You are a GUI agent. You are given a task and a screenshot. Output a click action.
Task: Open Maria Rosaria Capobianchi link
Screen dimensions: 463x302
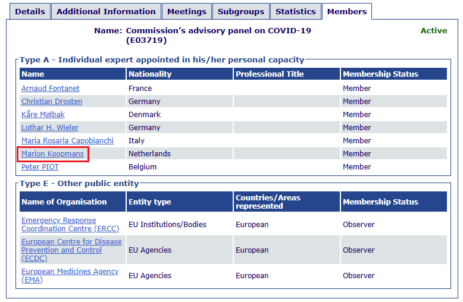click(67, 141)
